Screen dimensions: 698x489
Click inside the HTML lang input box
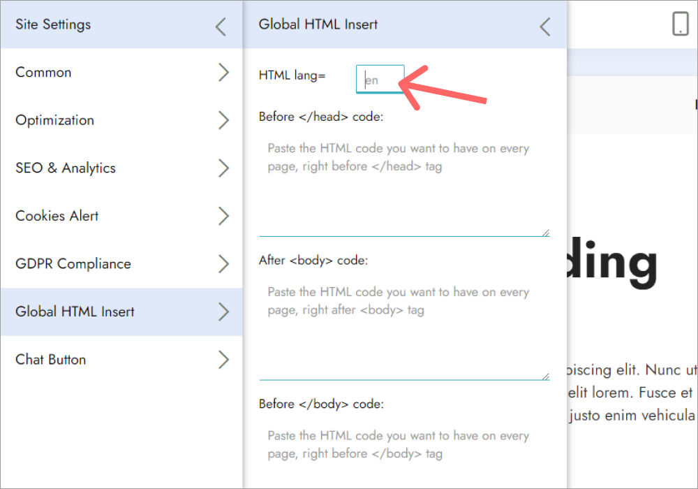pos(380,79)
